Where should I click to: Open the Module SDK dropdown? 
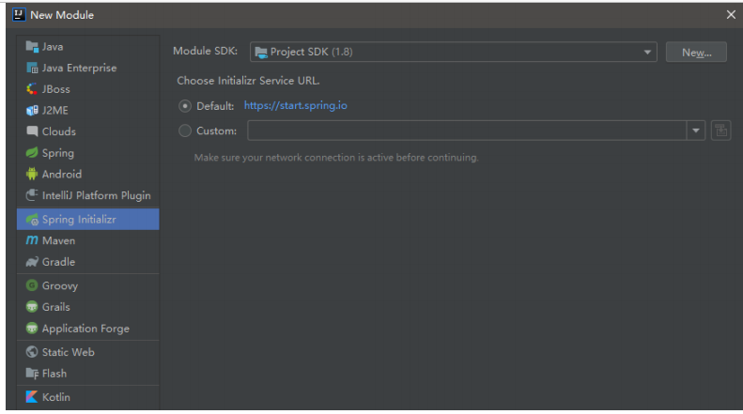pyautogui.click(x=453, y=52)
